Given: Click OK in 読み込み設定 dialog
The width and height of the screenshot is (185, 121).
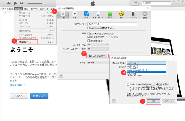Looking at the screenshot, I should 154,101.
